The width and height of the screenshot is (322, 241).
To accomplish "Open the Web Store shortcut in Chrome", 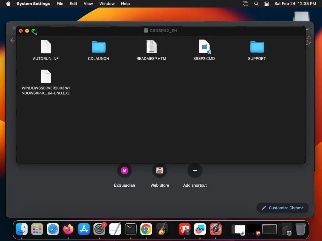I will pyautogui.click(x=160, y=170).
